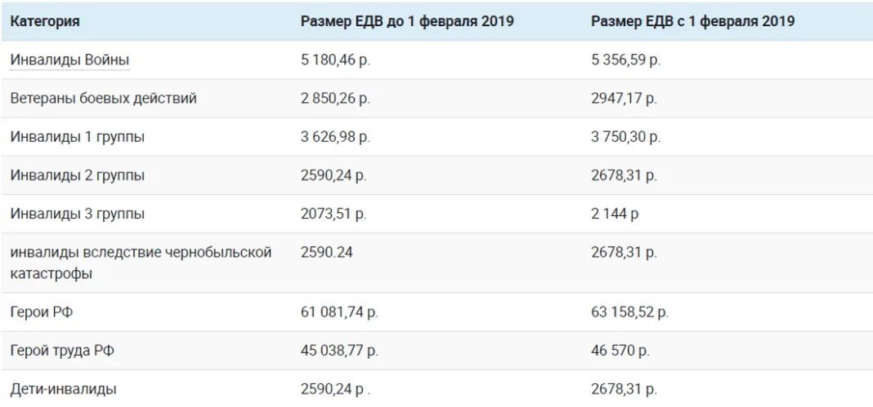Click the amount "2073,51 р."
The height and width of the screenshot is (407, 873).
[x=334, y=214]
